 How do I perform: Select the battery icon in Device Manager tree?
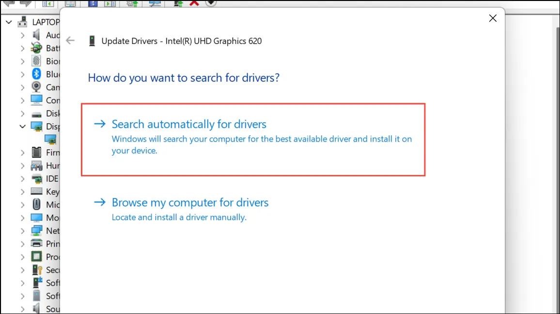pyautogui.click(x=36, y=48)
